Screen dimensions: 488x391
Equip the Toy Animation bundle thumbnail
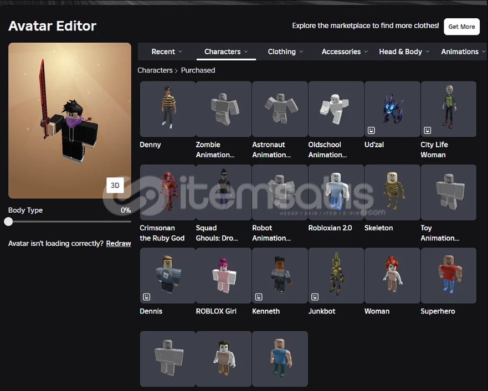tap(449, 193)
